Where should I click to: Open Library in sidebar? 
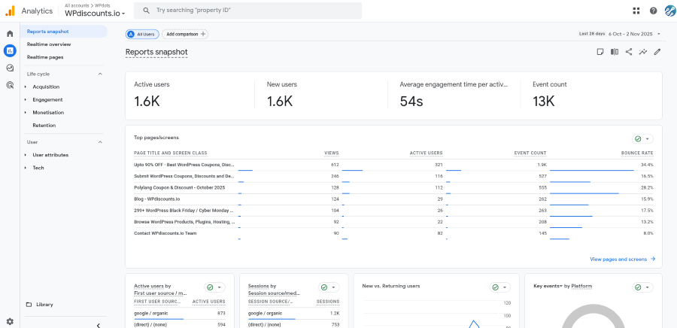(x=44, y=304)
